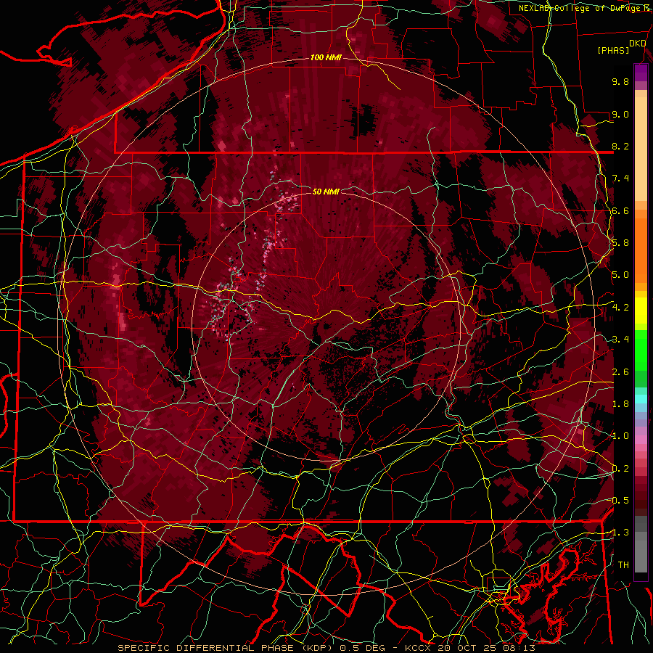Click the KCCX station identifier in the caption
This screenshot has height=653, width=653.
pos(418,648)
